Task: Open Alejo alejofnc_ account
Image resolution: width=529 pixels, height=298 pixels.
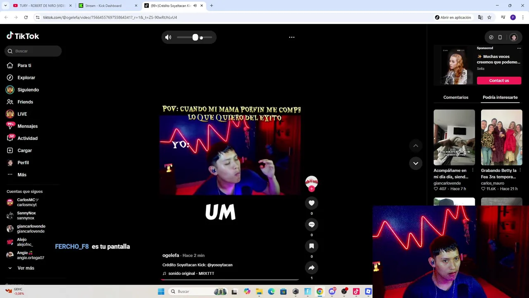Action: [x=25, y=242]
